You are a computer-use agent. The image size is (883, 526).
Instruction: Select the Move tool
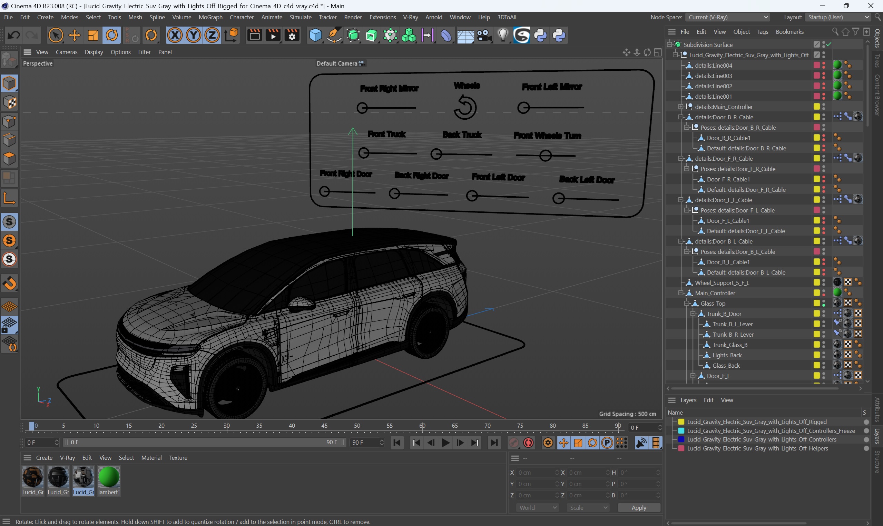click(75, 36)
